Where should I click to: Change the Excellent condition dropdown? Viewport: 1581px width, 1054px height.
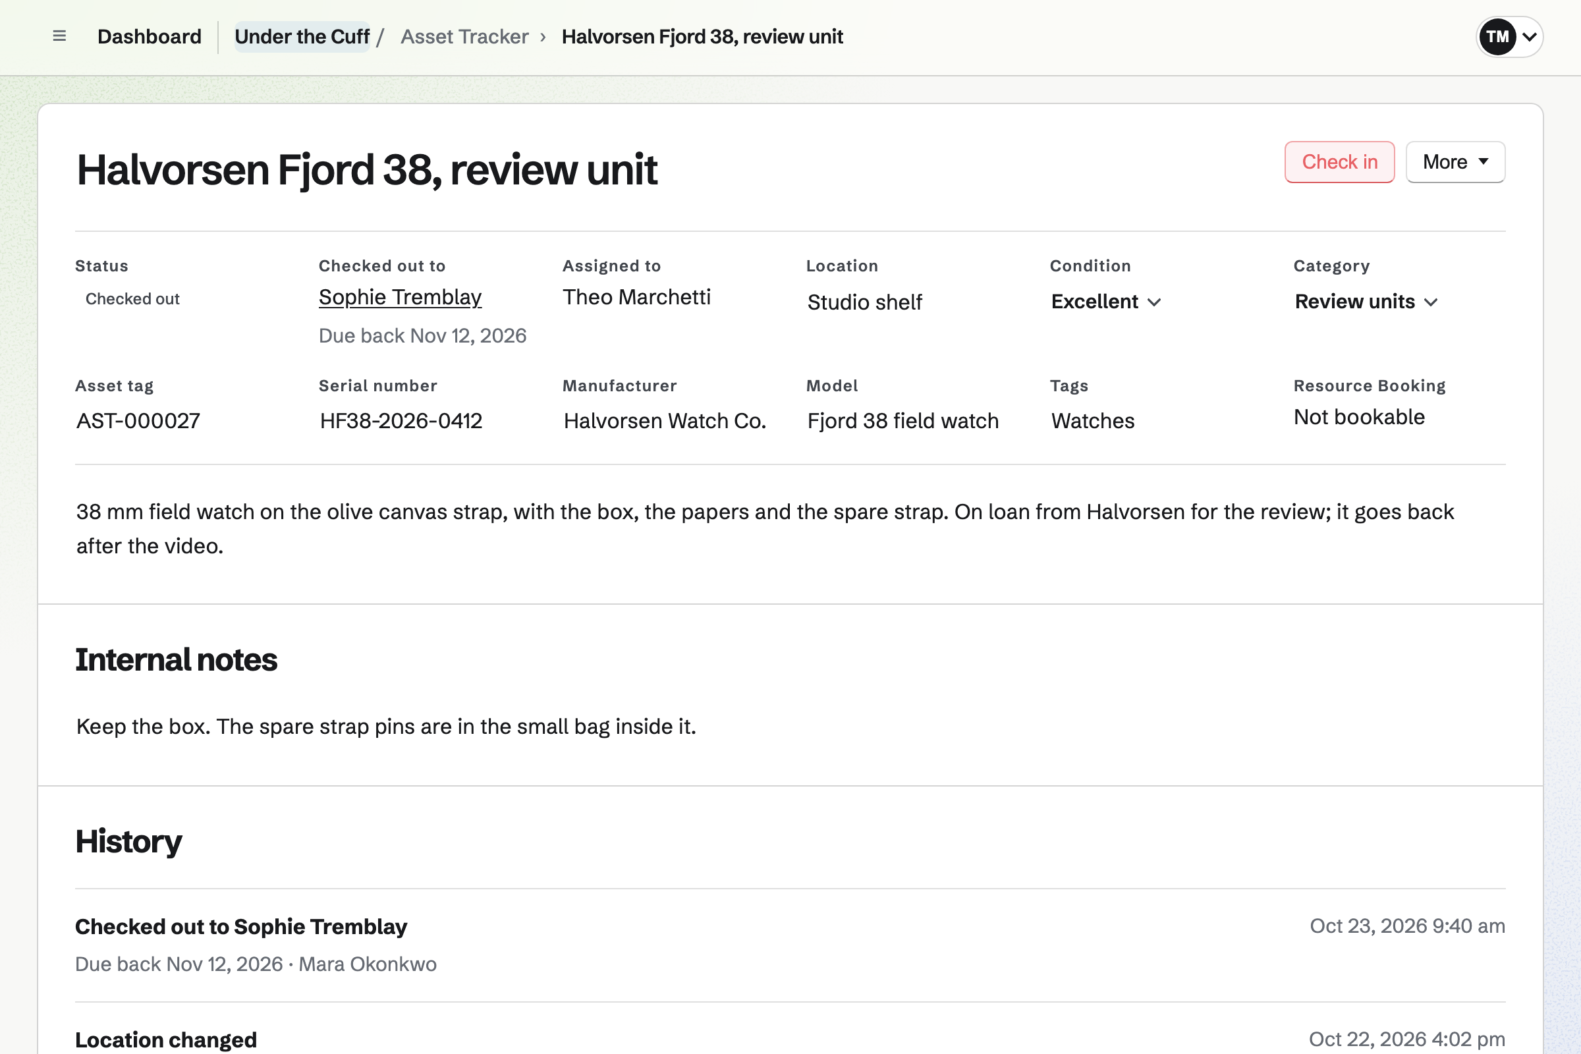coord(1106,302)
